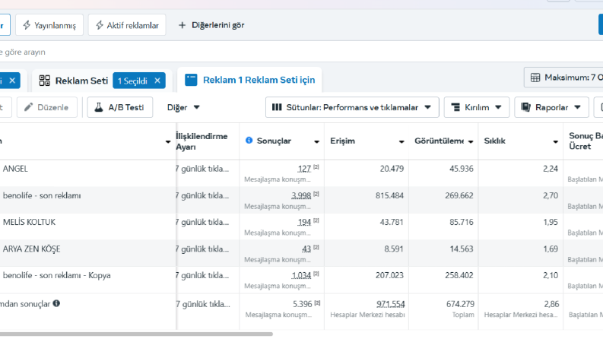Image resolution: width=603 pixels, height=339 pixels.
Task: Click the columns icon in Sütunlar button
Action: (x=277, y=107)
